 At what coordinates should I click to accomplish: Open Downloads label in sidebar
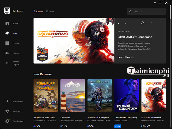pyautogui.click(x=17, y=101)
